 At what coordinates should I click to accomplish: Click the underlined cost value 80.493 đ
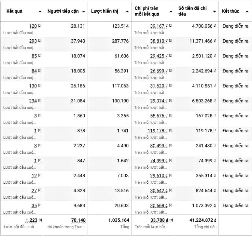(159, 146)
